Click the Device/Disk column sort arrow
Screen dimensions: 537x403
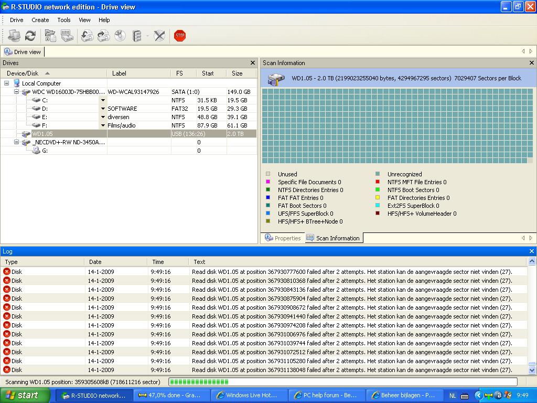click(x=47, y=73)
